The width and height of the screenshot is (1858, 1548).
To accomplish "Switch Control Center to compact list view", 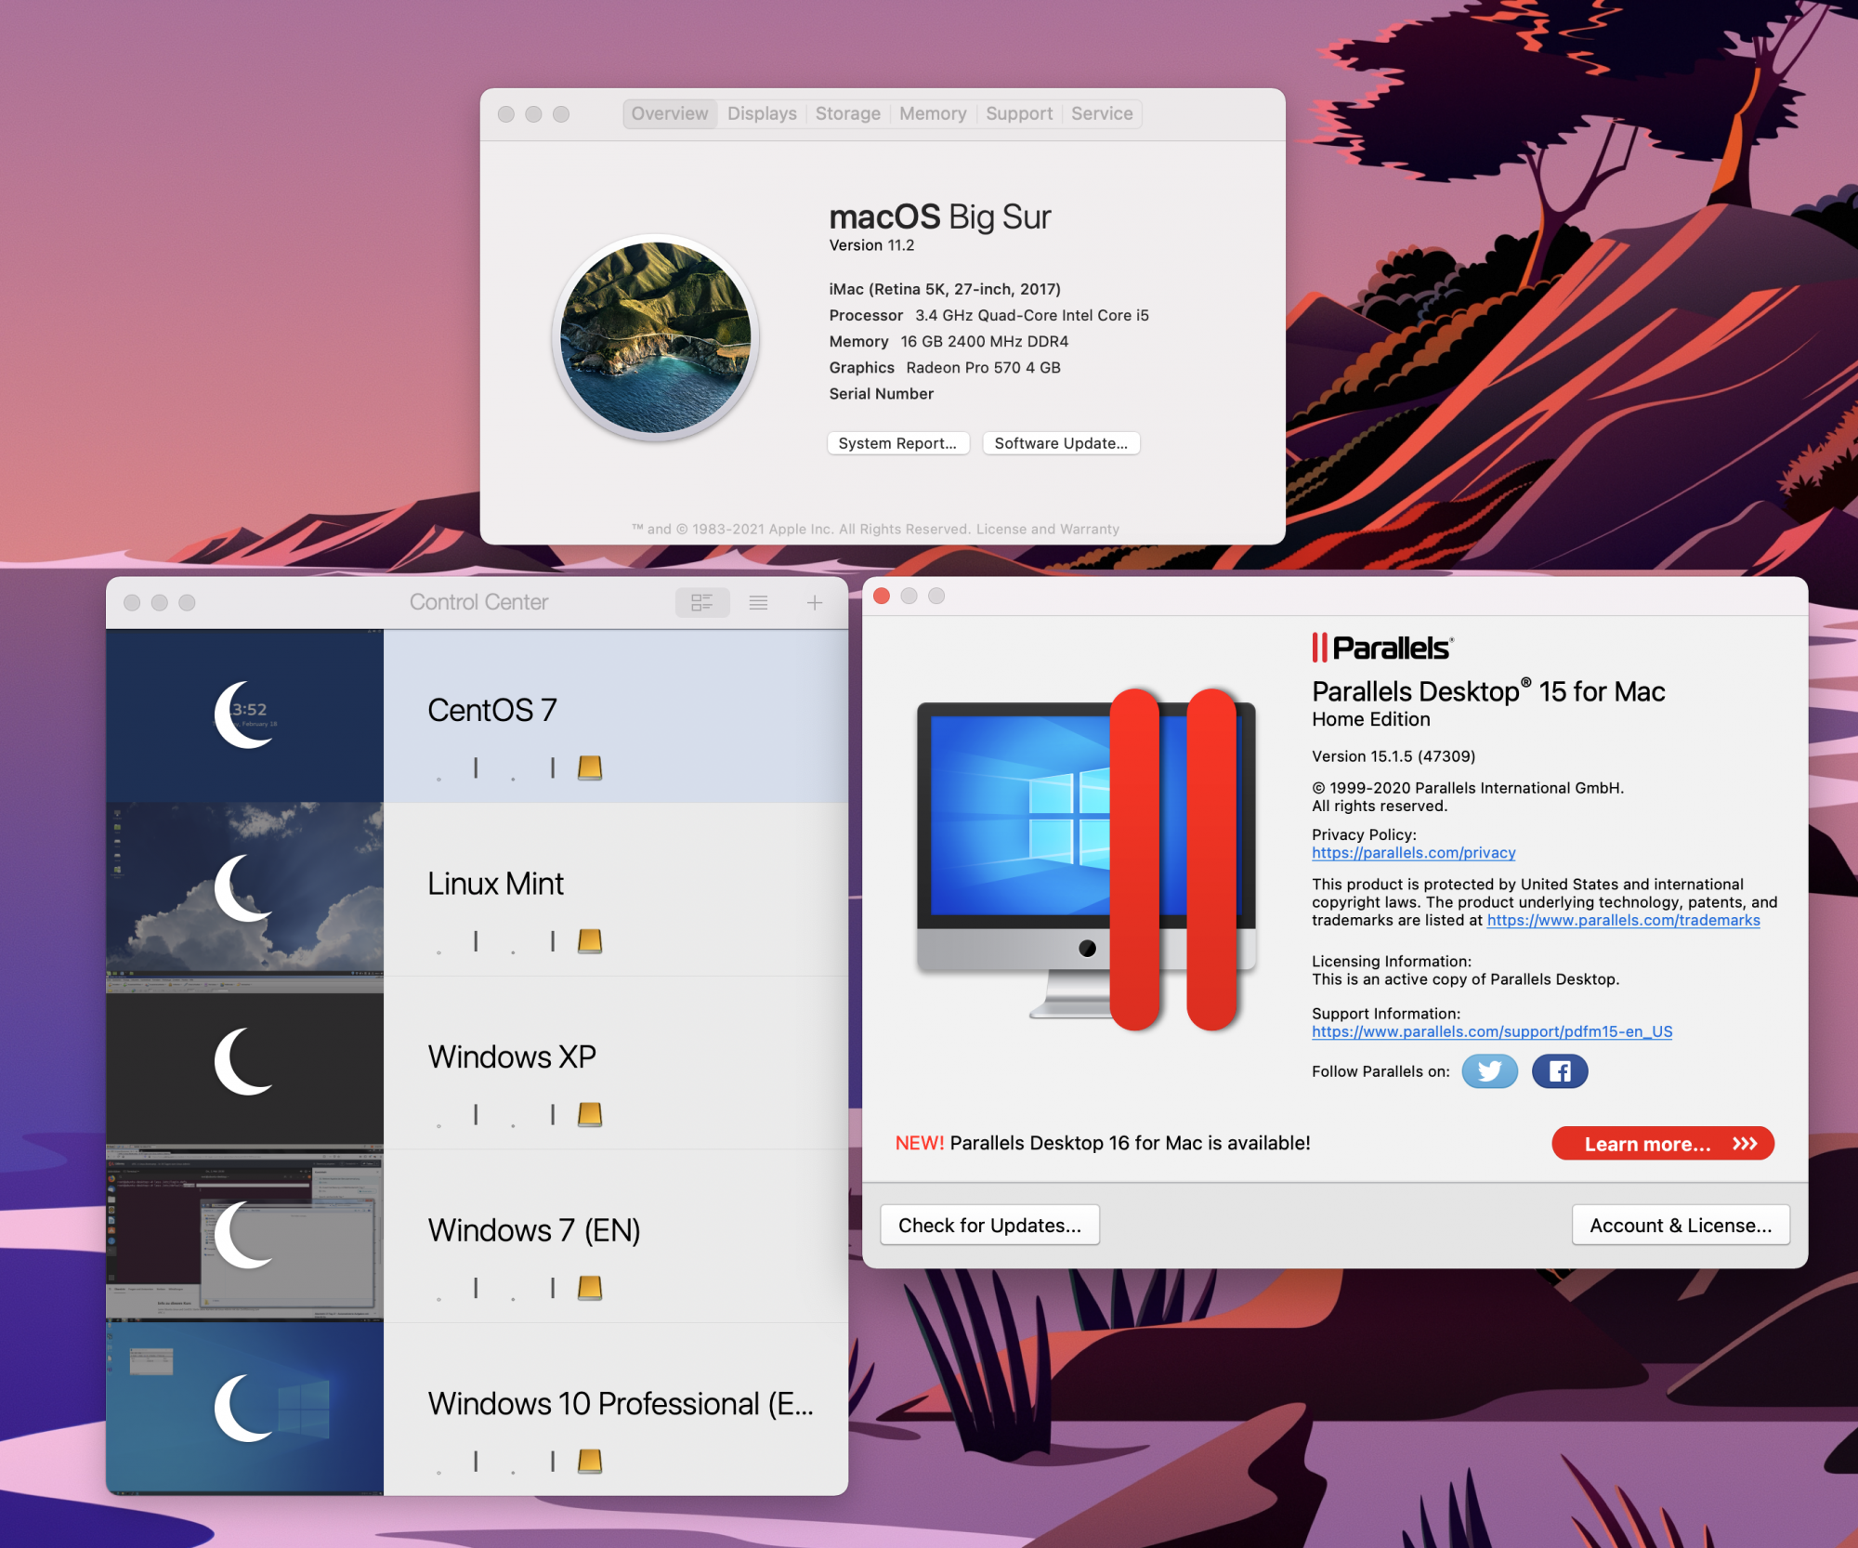I will [x=758, y=603].
